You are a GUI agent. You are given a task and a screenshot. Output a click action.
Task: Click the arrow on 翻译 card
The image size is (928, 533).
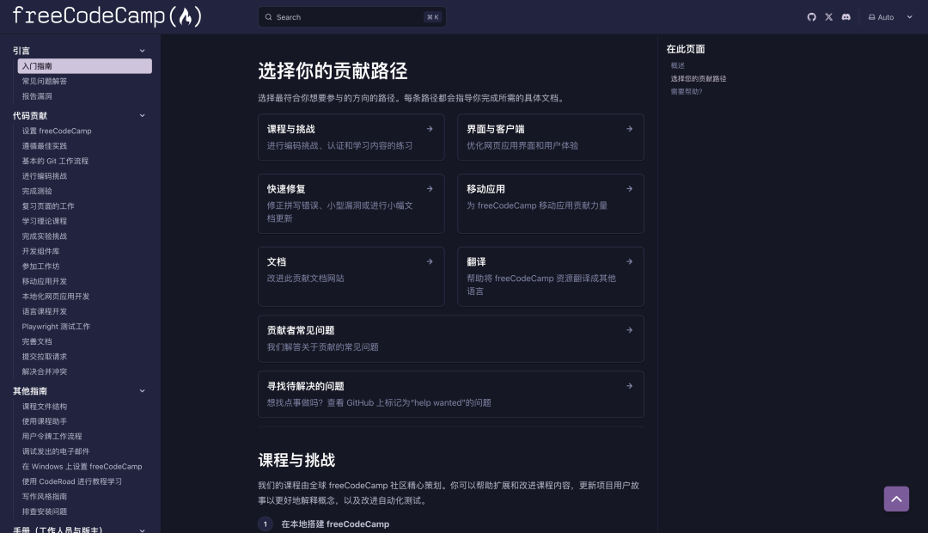pyautogui.click(x=629, y=261)
